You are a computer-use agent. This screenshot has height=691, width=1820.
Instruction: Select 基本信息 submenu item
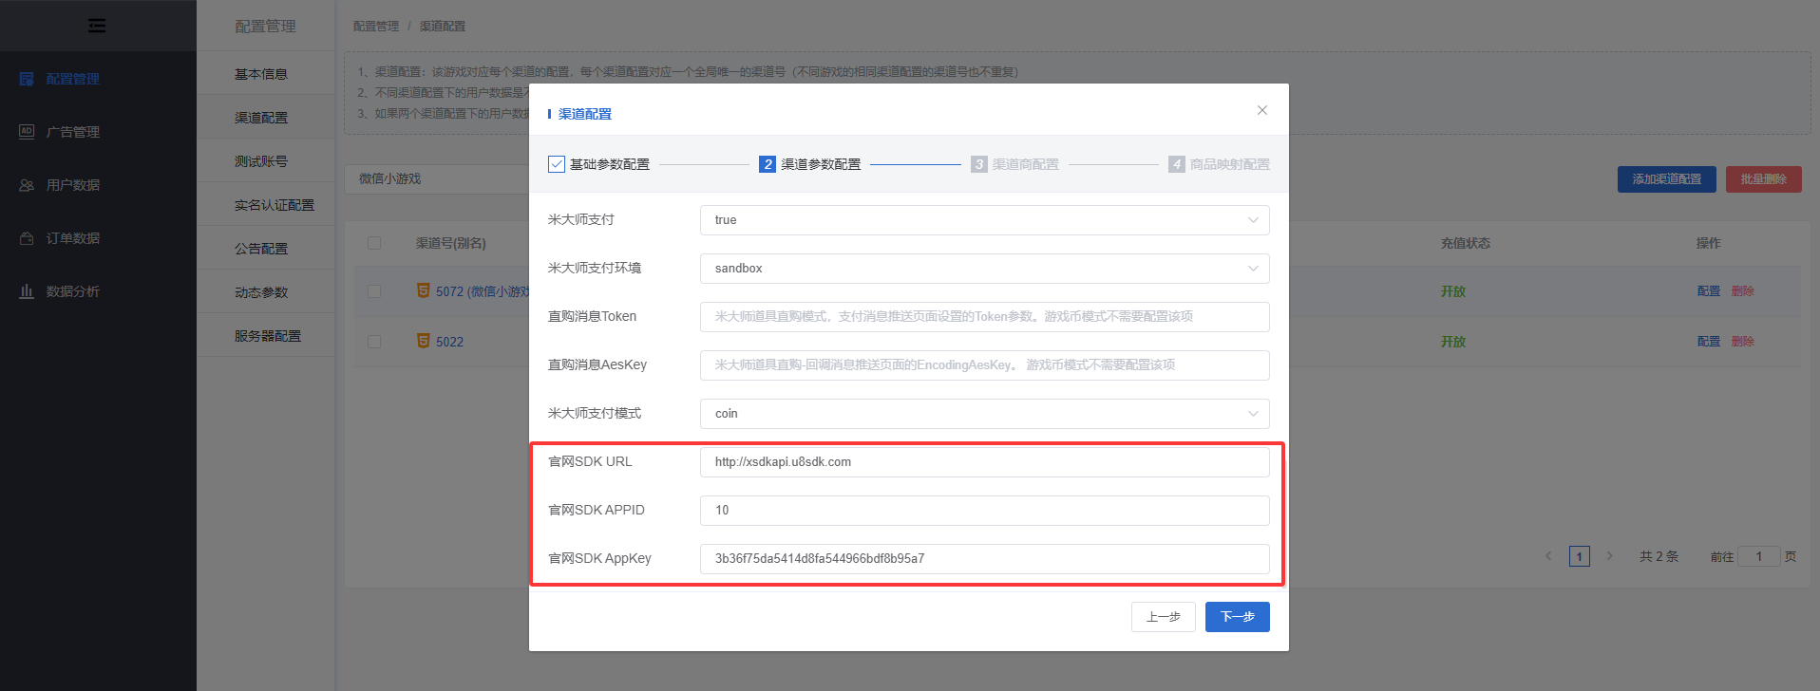[266, 74]
